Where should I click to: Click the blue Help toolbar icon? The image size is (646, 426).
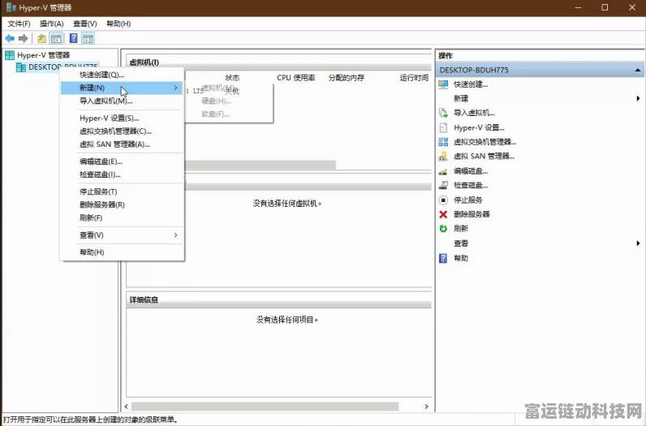[73, 39]
